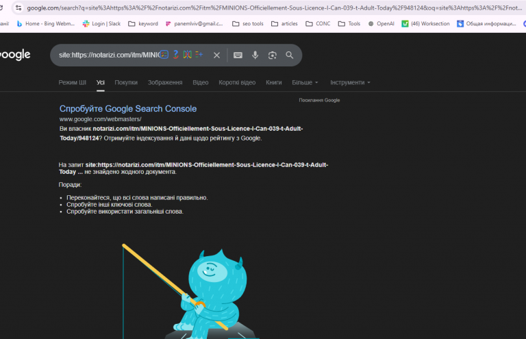
Task: Click the Google logo
Action: (15, 55)
